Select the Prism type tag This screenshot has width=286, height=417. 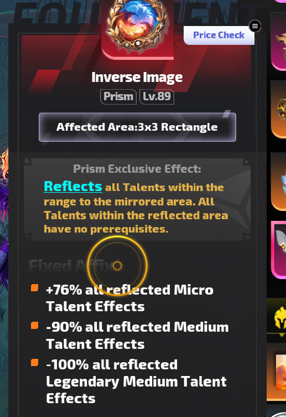click(x=118, y=96)
